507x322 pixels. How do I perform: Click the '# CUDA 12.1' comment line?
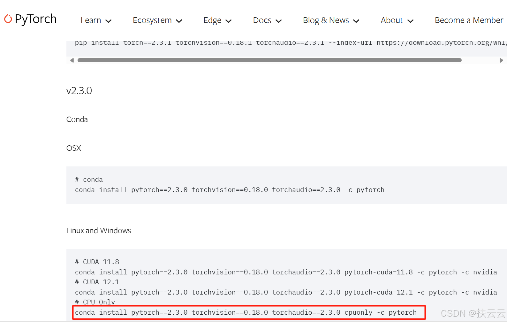coord(97,282)
